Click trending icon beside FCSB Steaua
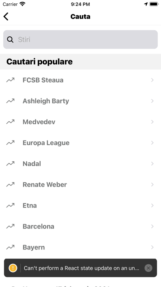The height and width of the screenshot is (287, 161). pyautogui.click(x=10, y=80)
